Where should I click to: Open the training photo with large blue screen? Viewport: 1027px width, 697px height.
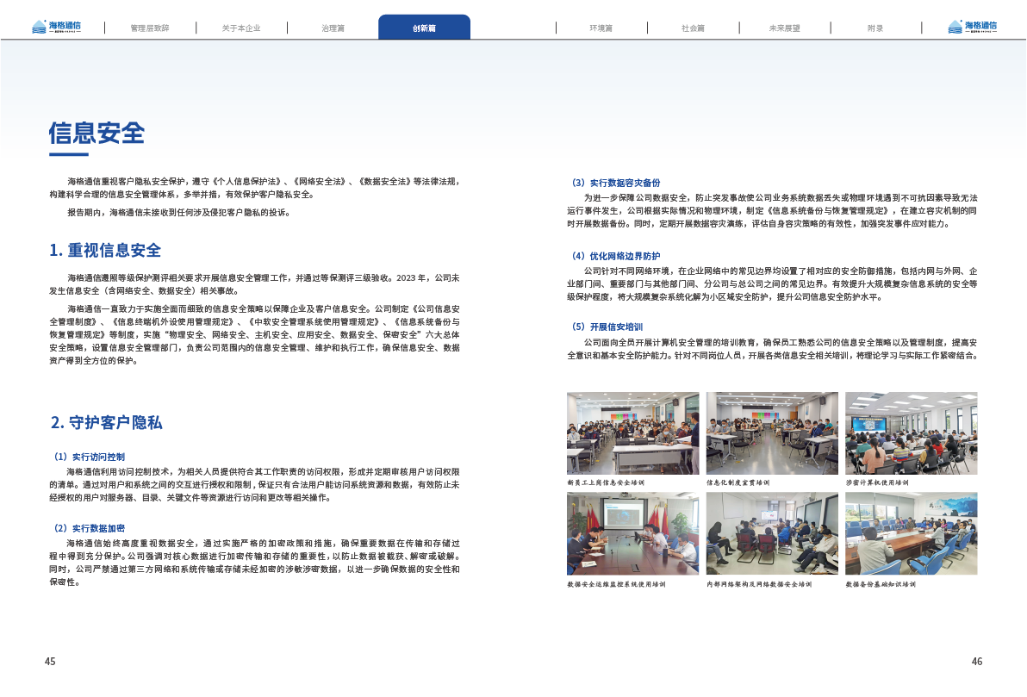coord(911,433)
